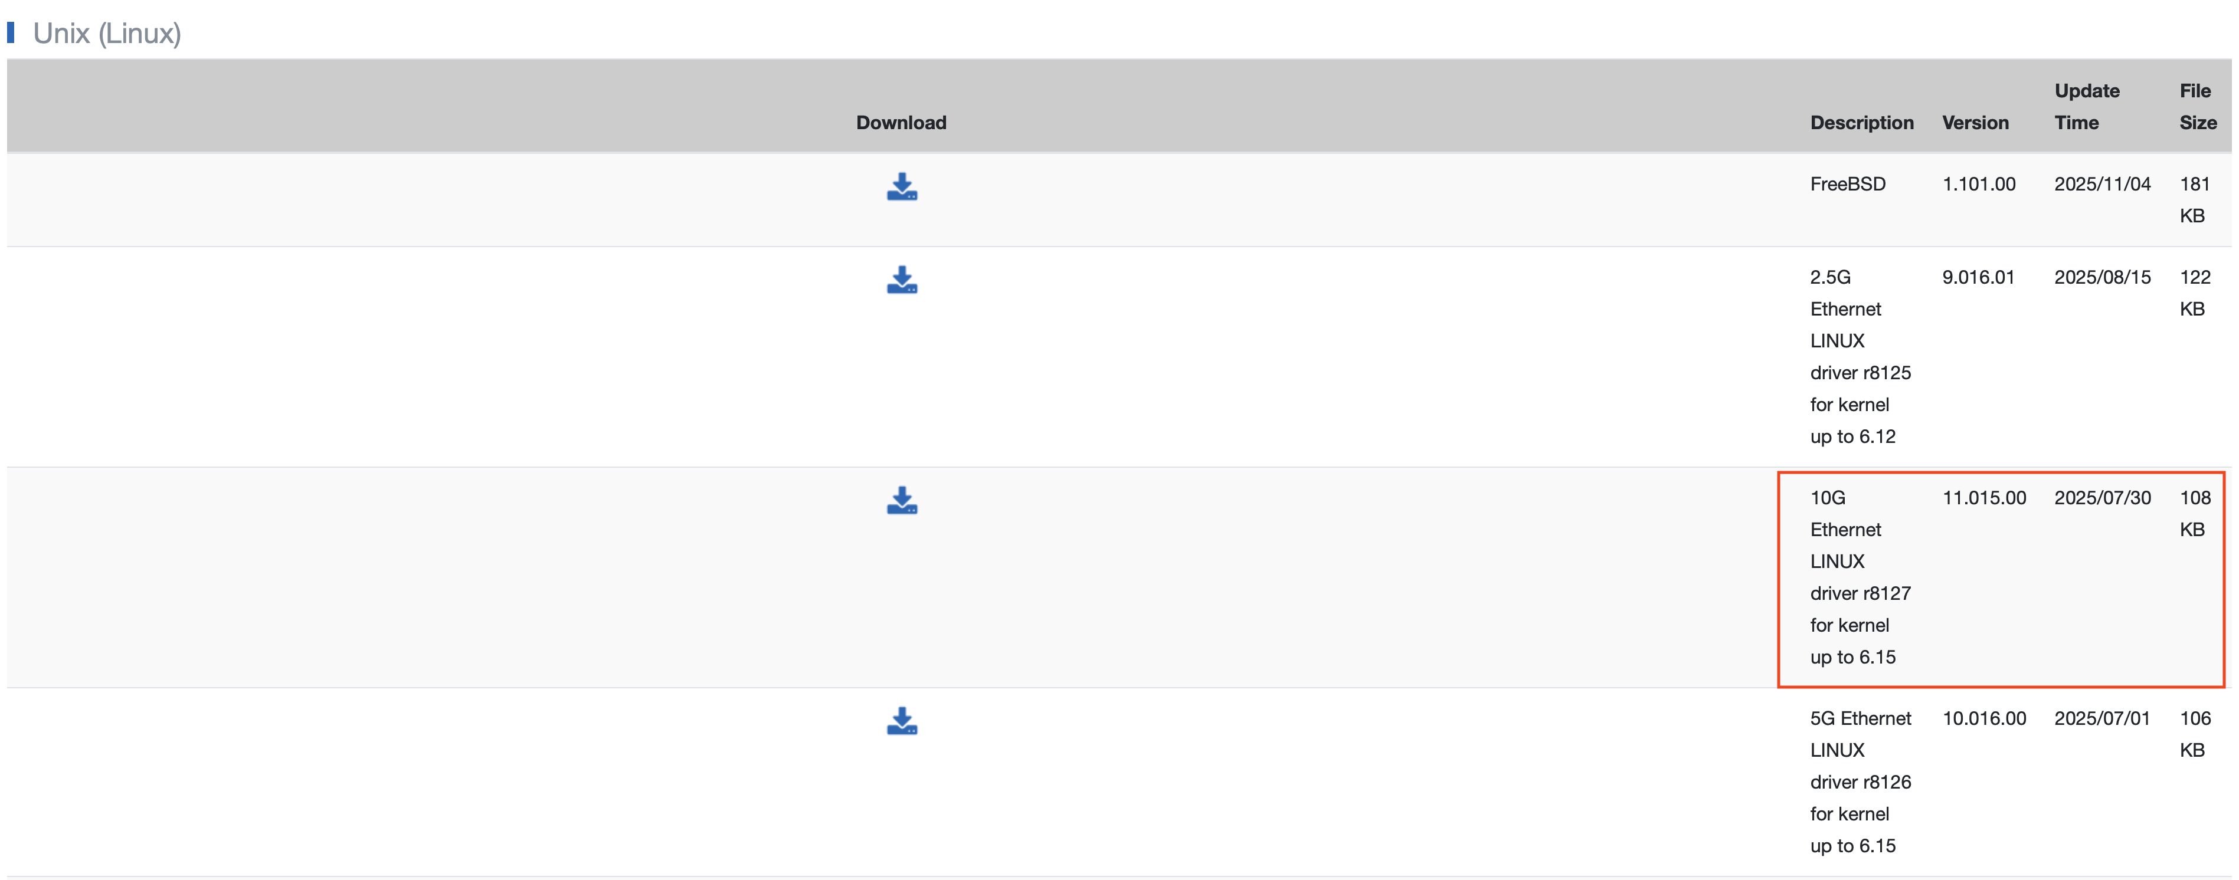The image size is (2239, 880).
Task: Download the 5G Ethernet r8126 driver
Action: tap(901, 721)
